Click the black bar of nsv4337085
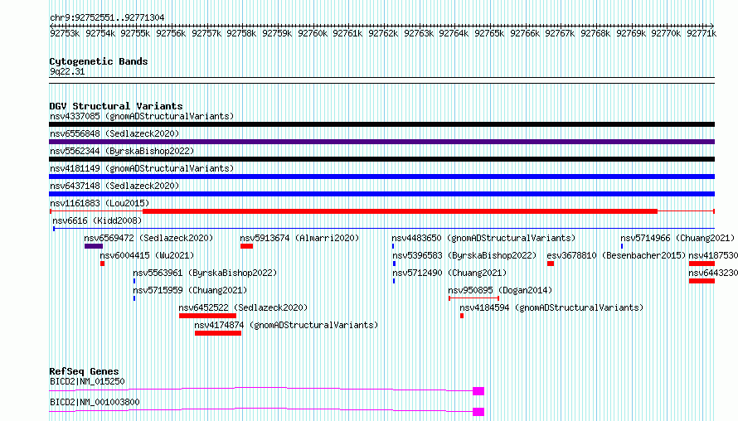Image resolution: width=738 pixels, height=421 pixels. 381,124
